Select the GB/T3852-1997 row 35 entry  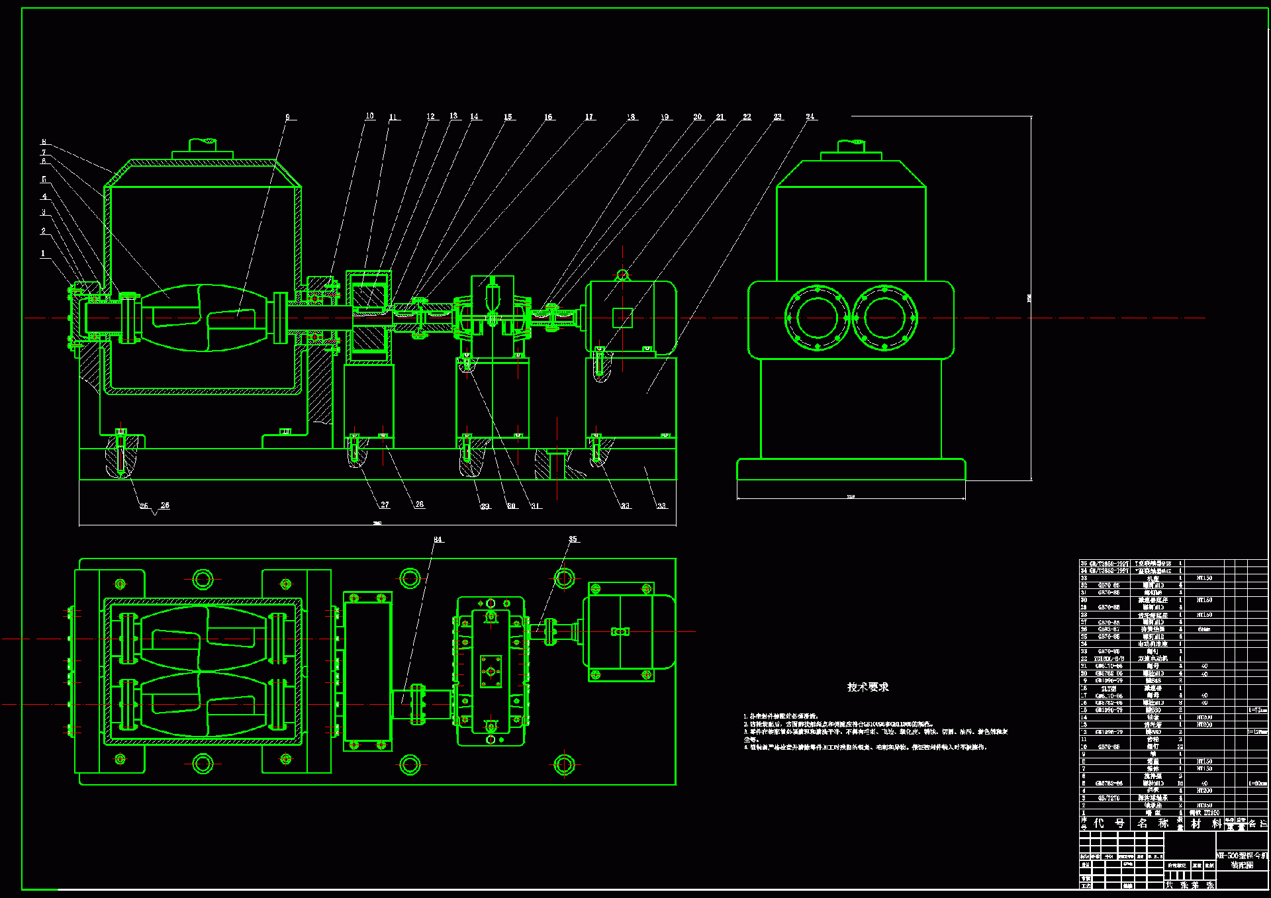pyautogui.click(x=1108, y=564)
